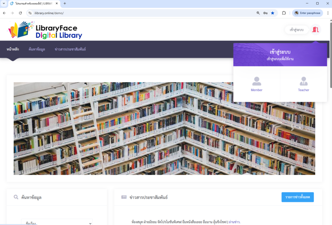Click the Member login icon
Image resolution: width=332 pixels, height=225 pixels.
(256, 81)
